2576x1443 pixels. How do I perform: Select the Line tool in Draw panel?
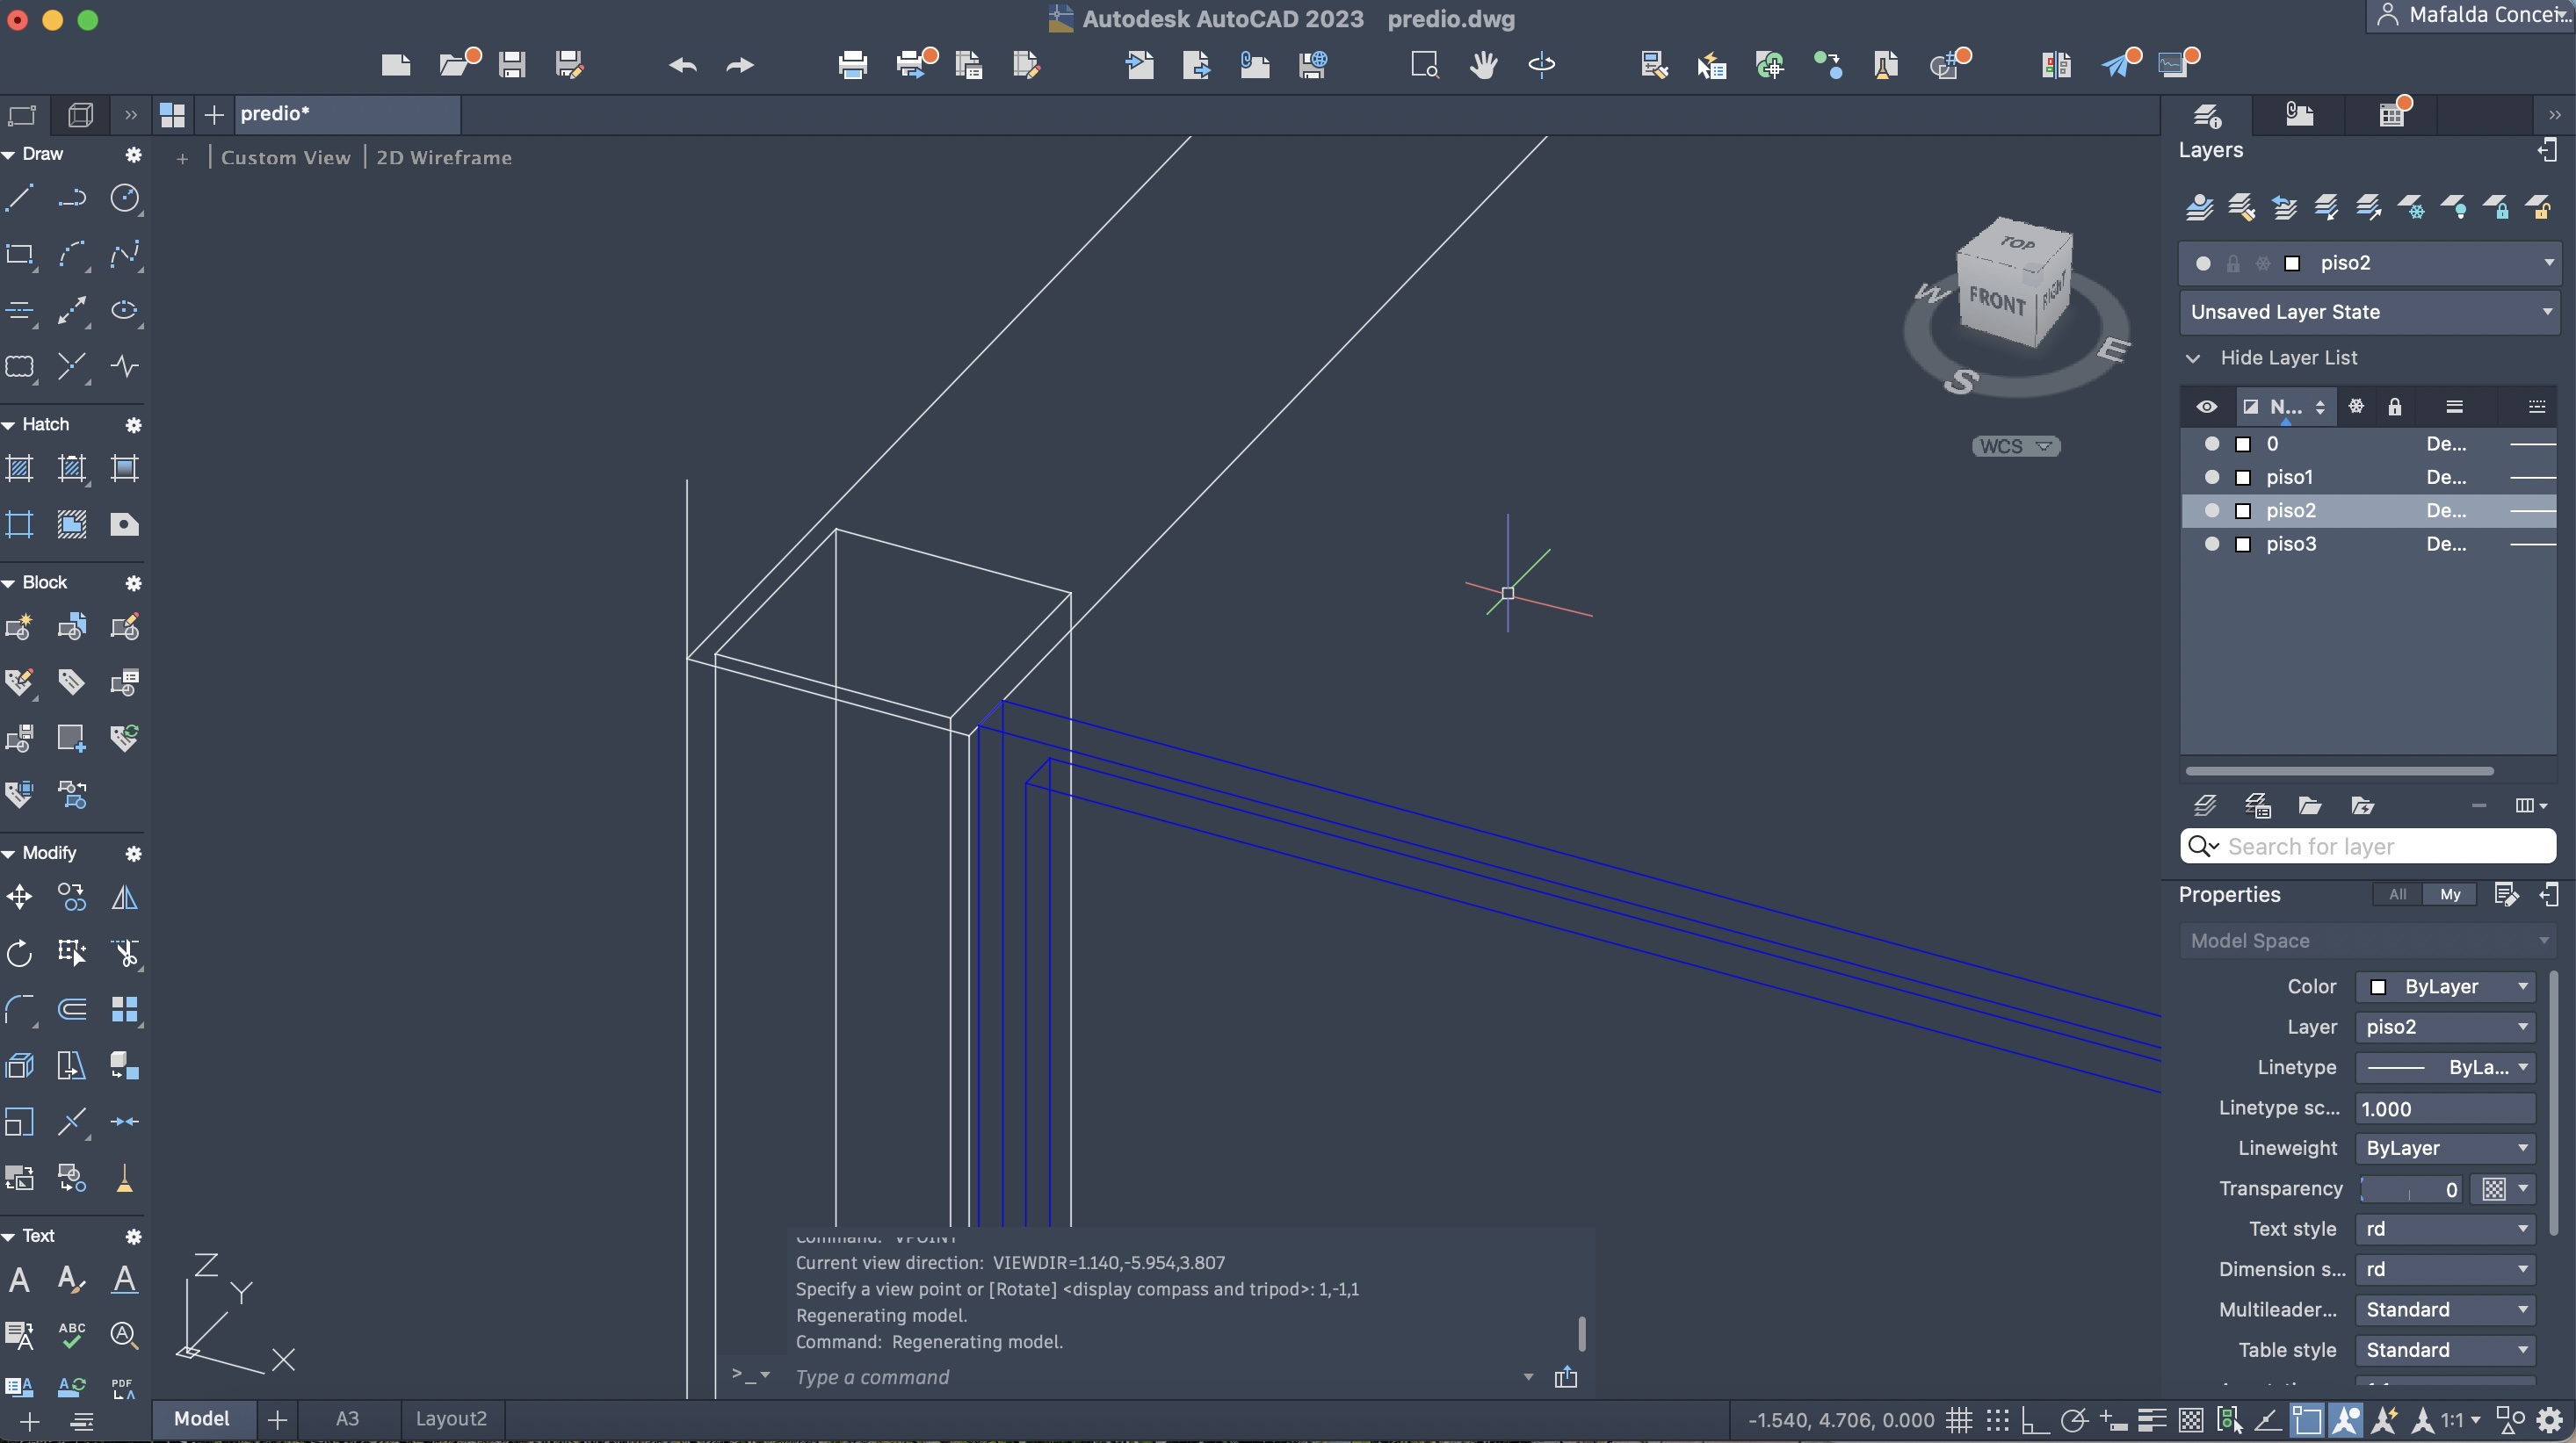tap(20, 198)
